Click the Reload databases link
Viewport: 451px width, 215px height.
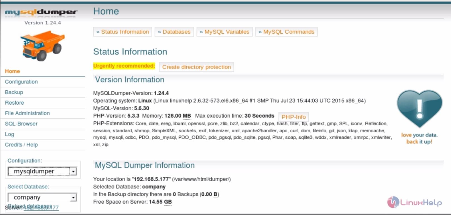pos(30,206)
